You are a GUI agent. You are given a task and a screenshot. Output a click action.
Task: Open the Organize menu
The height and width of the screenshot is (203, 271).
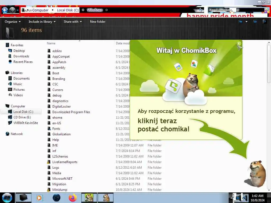[x=13, y=22]
